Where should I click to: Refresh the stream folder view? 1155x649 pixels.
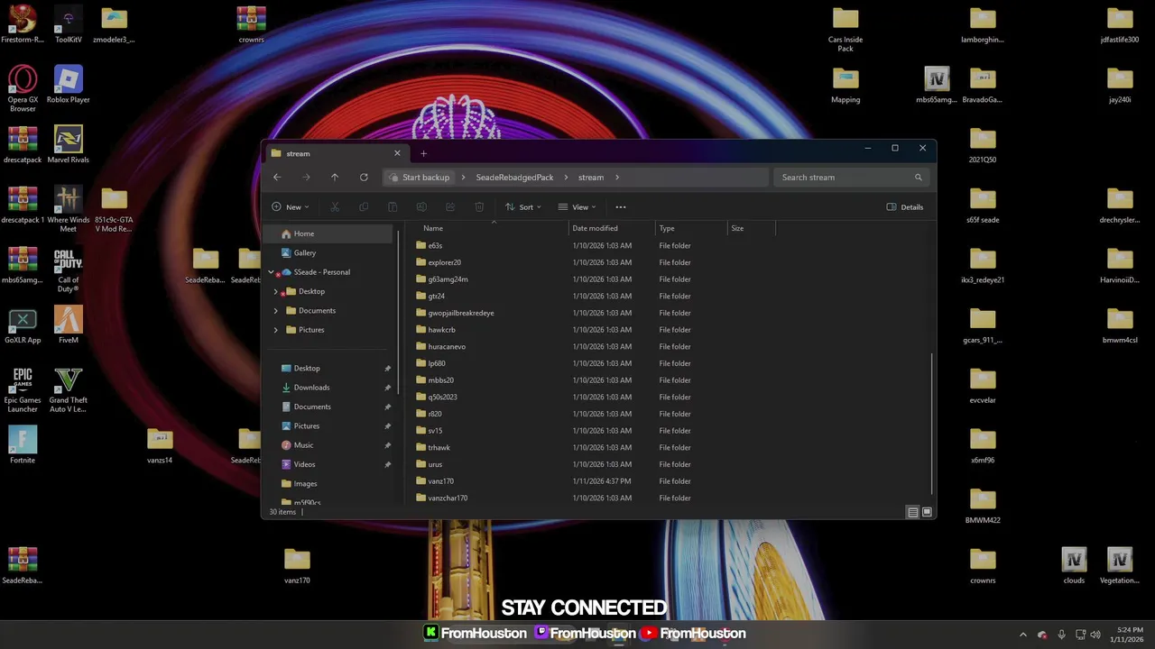point(364,178)
